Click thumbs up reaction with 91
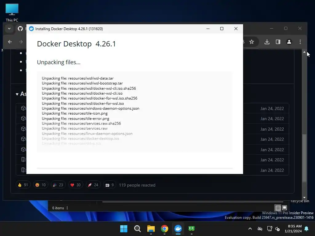The width and height of the screenshot is (315, 236). coord(23,185)
